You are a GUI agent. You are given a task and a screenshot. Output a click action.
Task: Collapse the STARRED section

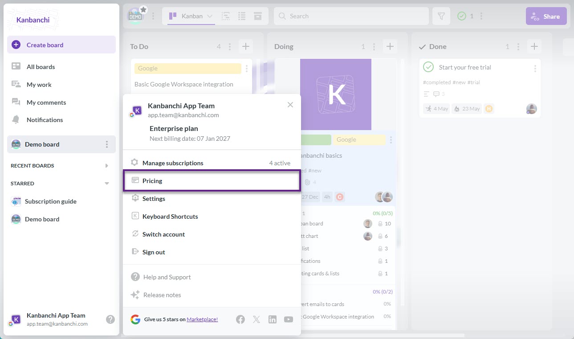pyautogui.click(x=106, y=184)
